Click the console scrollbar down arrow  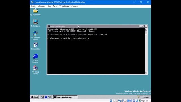[146, 73]
